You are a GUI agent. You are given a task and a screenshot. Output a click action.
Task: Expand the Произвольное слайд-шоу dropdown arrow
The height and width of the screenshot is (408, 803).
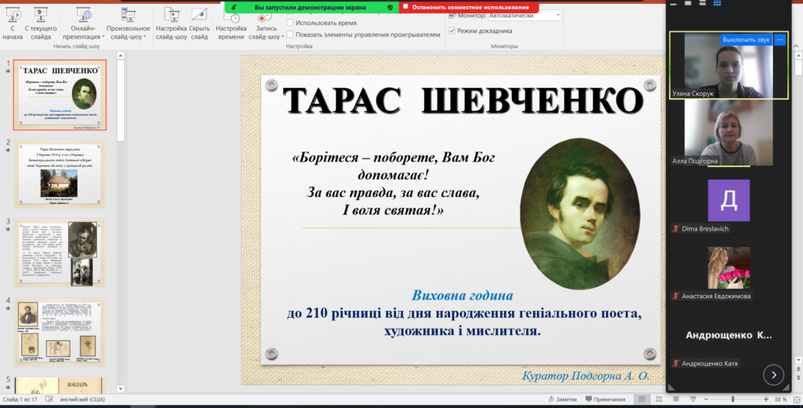pos(144,37)
